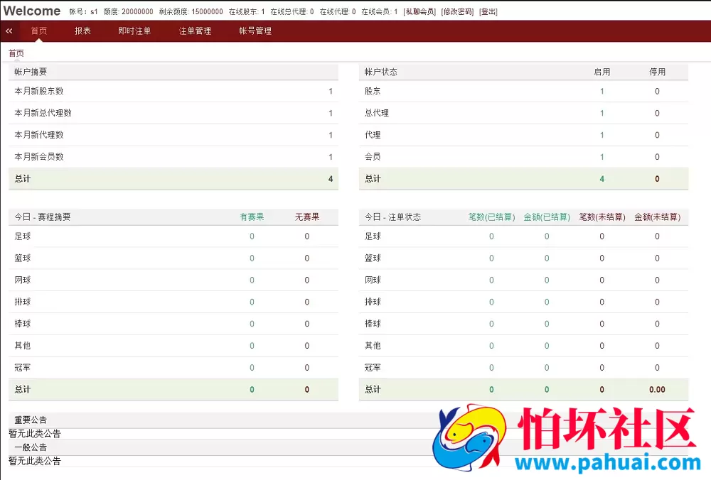Click 有赛果 count for 足球 in 赛程摘要
711x480 pixels.
click(252, 236)
